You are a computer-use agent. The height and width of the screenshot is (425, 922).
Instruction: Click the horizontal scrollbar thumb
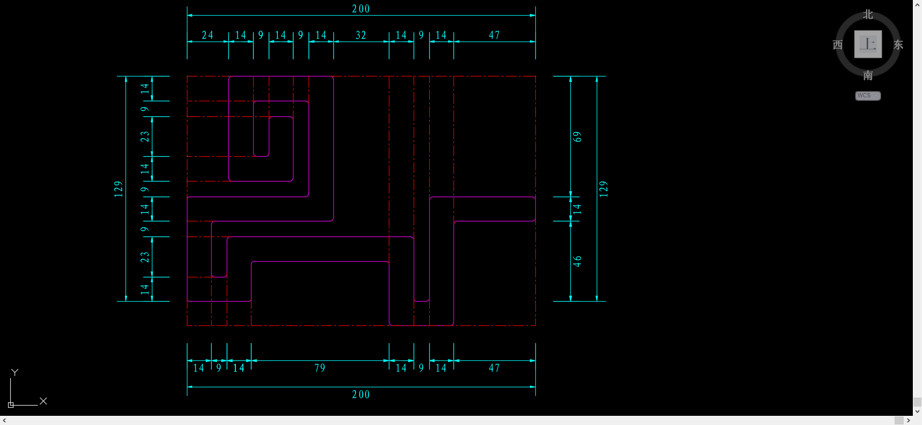tap(899, 421)
